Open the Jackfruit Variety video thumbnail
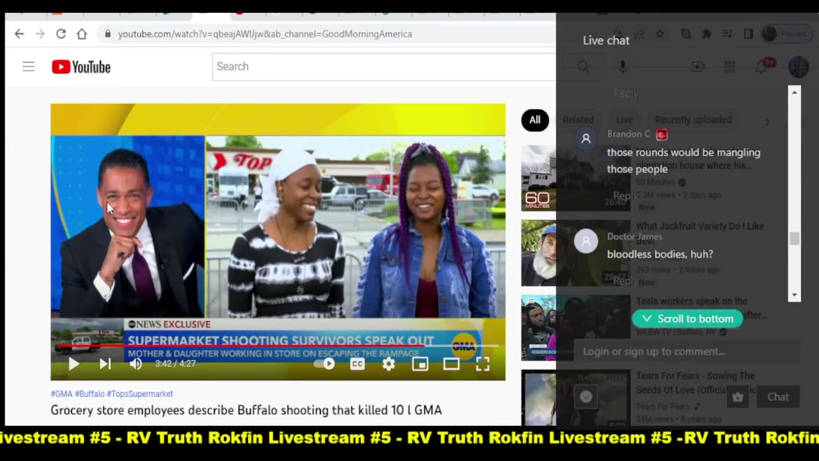This screenshot has height=461, width=819. (575, 253)
